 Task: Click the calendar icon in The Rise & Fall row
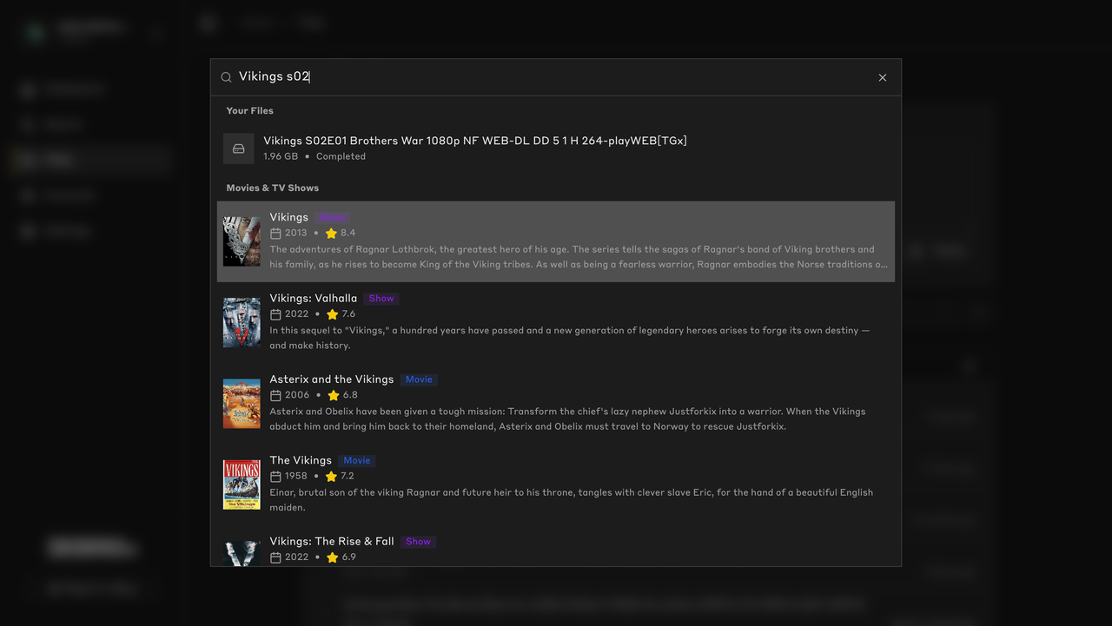point(275,557)
